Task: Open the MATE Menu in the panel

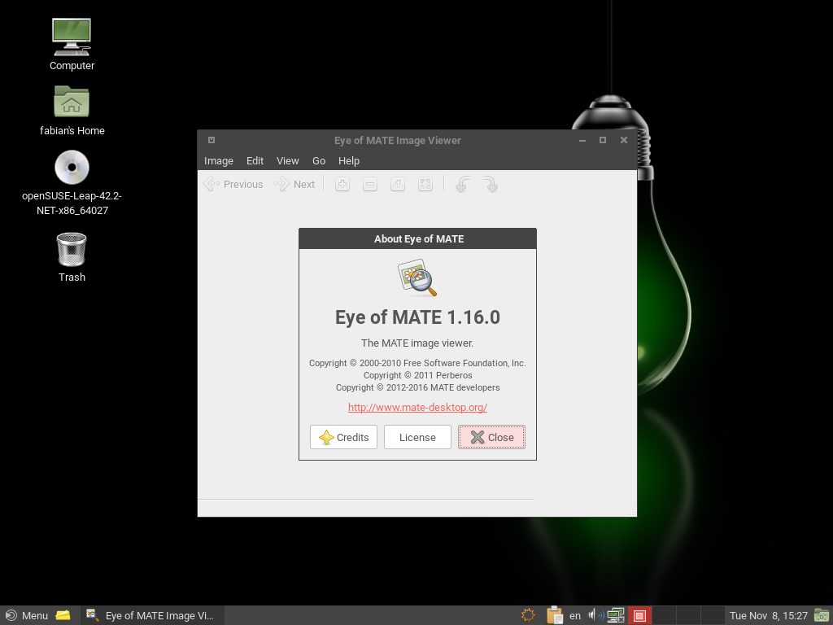Action: click(x=27, y=615)
